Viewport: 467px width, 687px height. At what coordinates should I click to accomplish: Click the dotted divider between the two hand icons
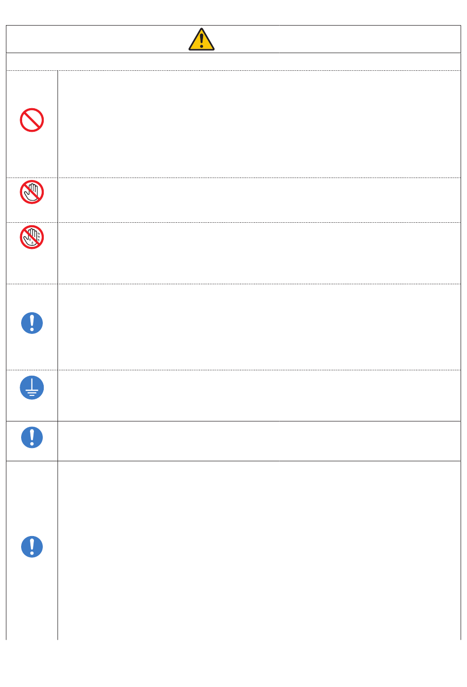[x=233, y=222]
